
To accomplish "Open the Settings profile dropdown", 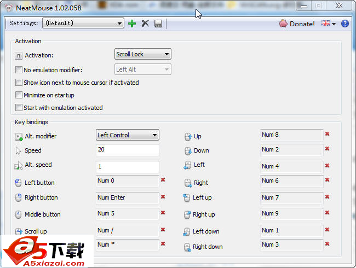I will [x=83, y=23].
